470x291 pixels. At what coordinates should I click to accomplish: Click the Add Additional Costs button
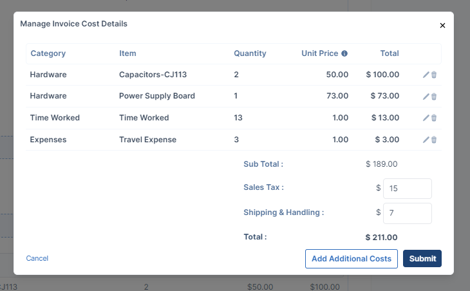click(x=352, y=259)
